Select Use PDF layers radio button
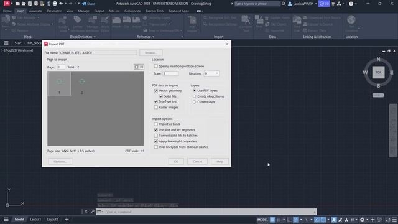The height and width of the screenshot is (224, 398). 195,91
